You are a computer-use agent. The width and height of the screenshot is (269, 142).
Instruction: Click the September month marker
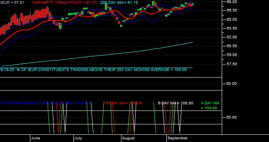click(x=178, y=138)
